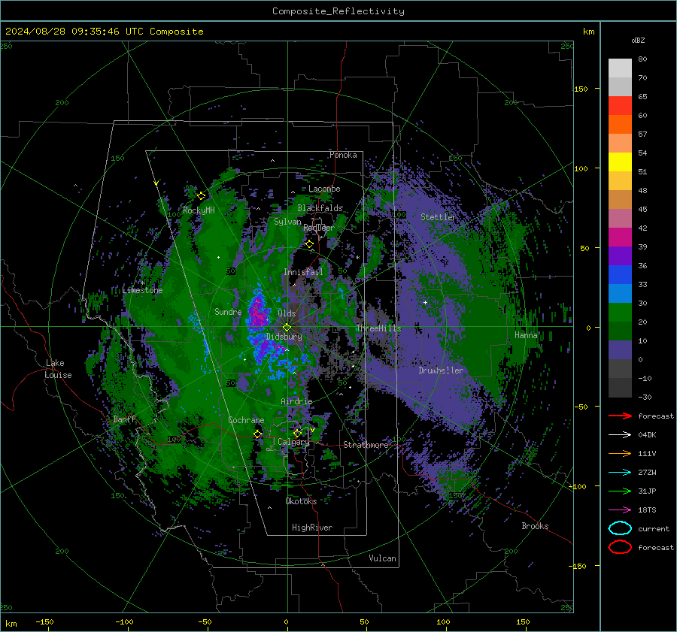Click the 04DK legend label
Screen dimensions: 677x632
647,435
